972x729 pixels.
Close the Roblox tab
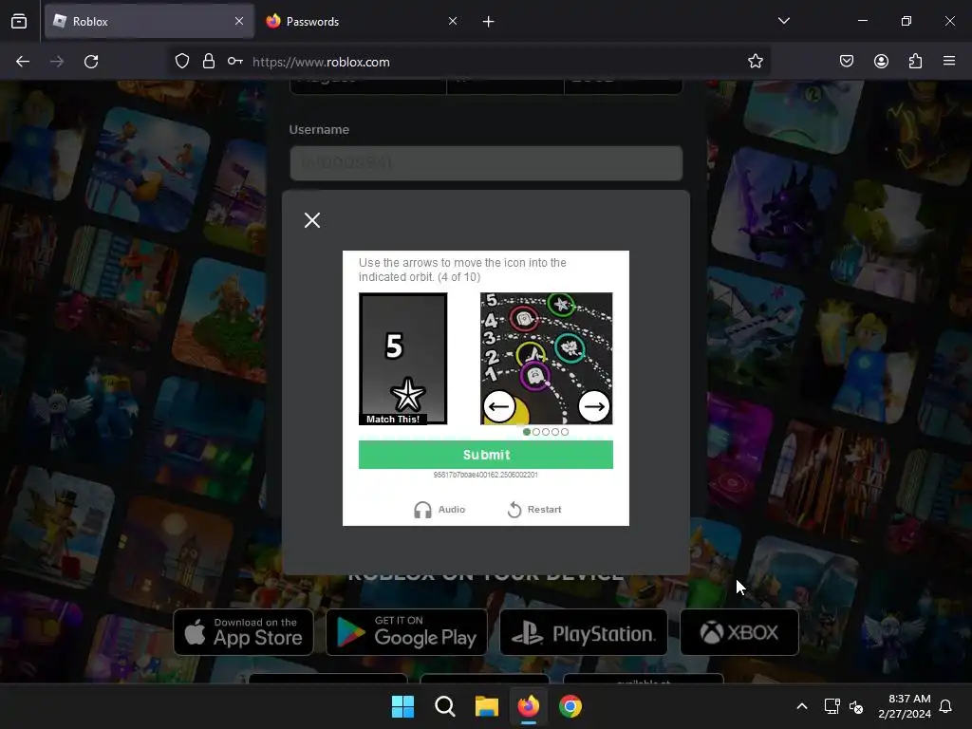point(239,21)
